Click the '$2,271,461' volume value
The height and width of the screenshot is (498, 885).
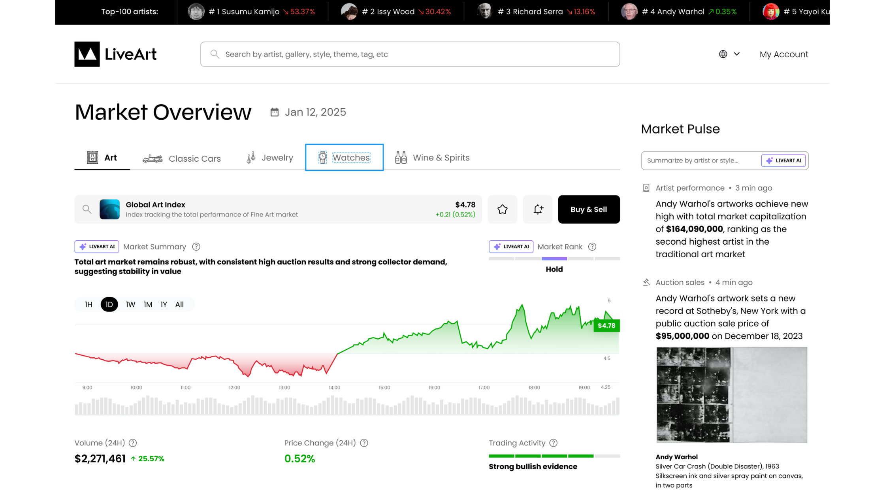[x=100, y=458]
